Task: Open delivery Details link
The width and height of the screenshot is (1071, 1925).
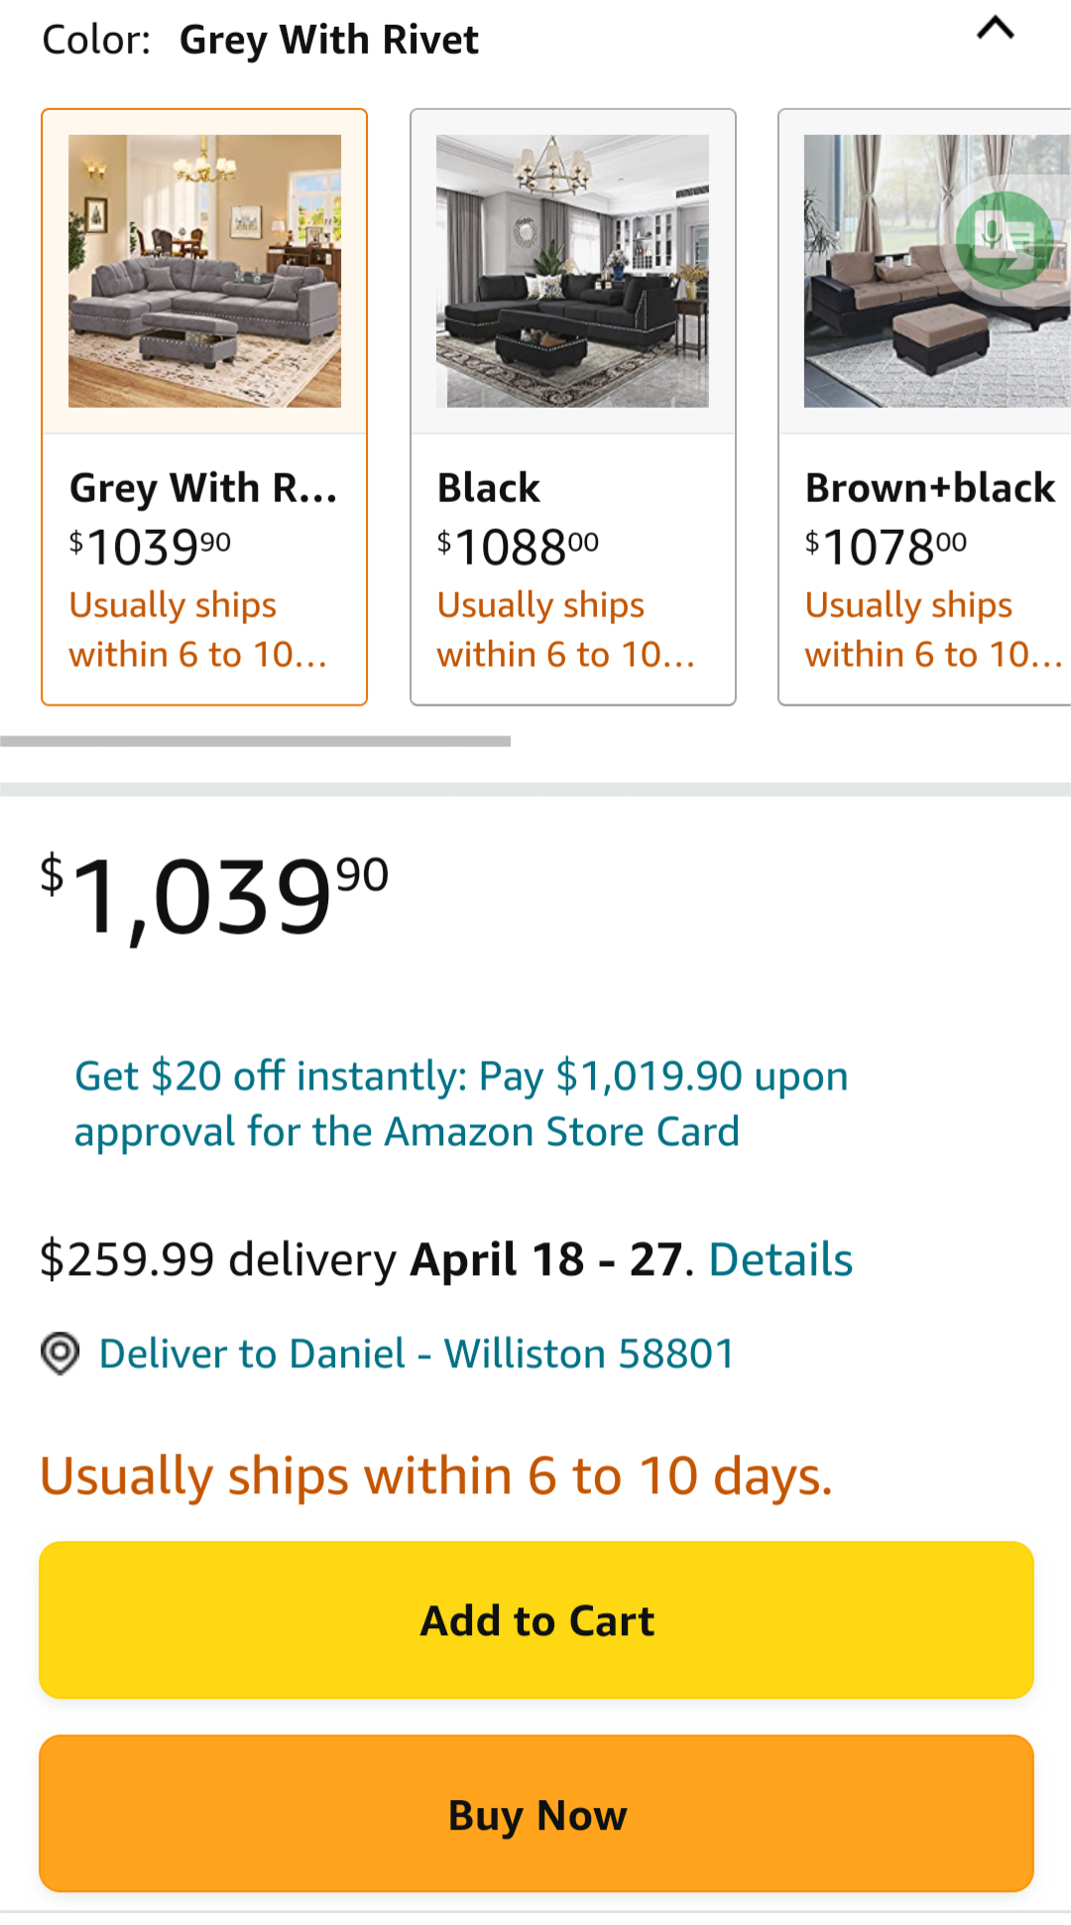Action: pyautogui.click(x=780, y=1260)
